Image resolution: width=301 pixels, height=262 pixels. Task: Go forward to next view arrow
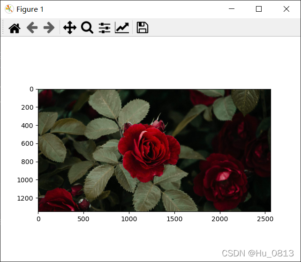tap(49, 28)
